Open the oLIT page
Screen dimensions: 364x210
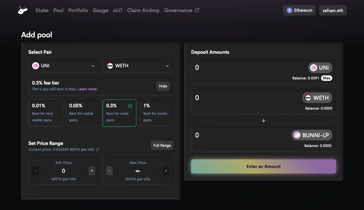118,10
